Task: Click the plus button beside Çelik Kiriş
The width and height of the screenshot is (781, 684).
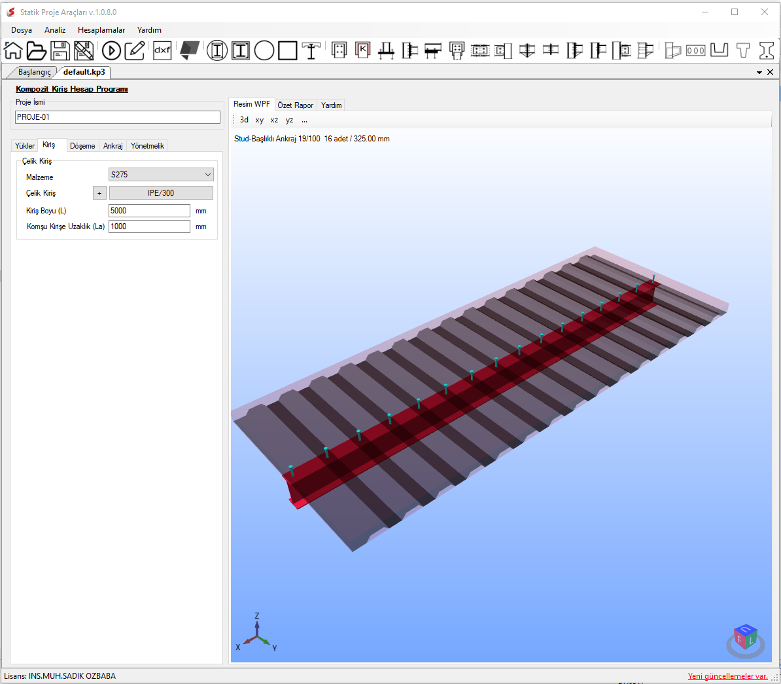Action: click(99, 193)
